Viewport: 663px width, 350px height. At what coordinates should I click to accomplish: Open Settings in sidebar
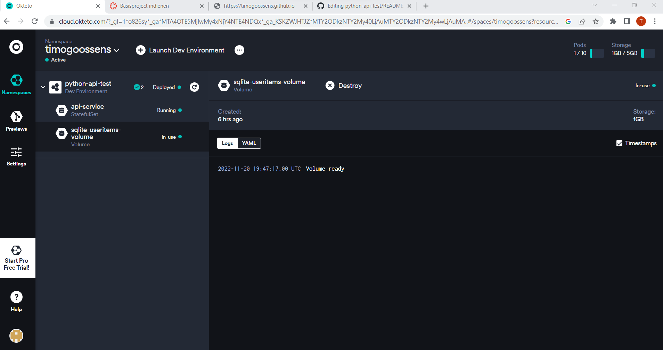click(16, 156)
